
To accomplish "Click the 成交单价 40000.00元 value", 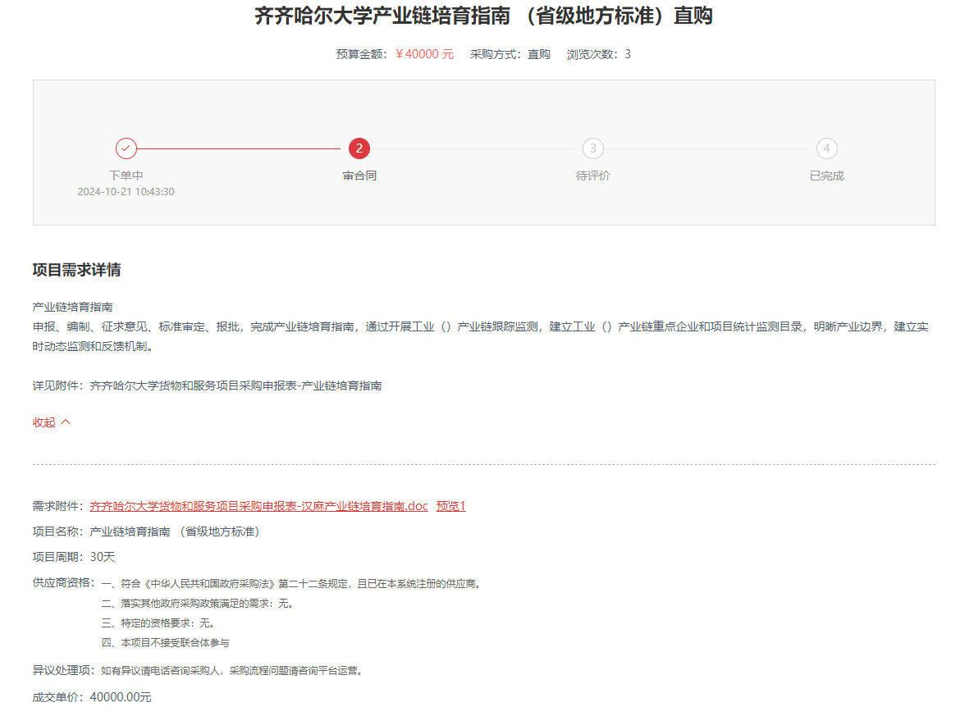I will [121, 697].
